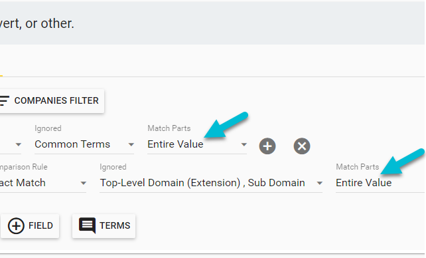
Task: Click the circled plus icon in FIELD
Action: pyautogui.click(x=16, y=226)
